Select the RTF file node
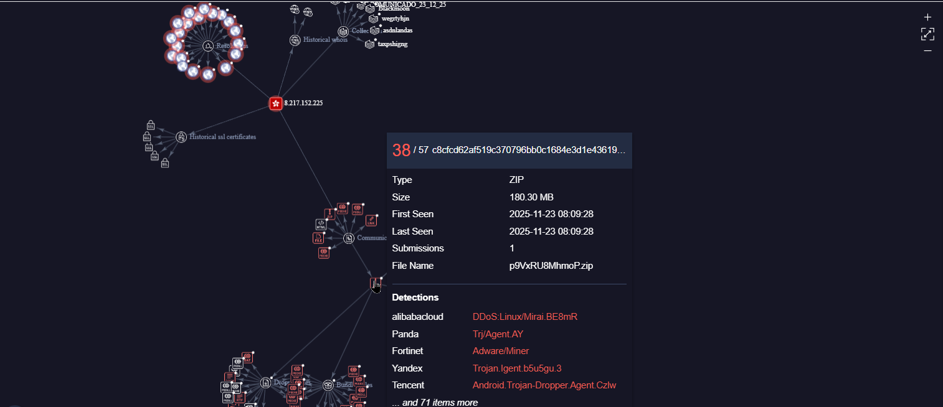This screenshot has width=943, height=407. coord(240,398)
